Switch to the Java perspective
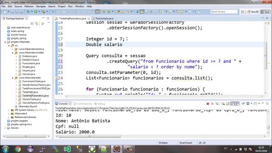This screenshot has height=153, width=272. 266,12
